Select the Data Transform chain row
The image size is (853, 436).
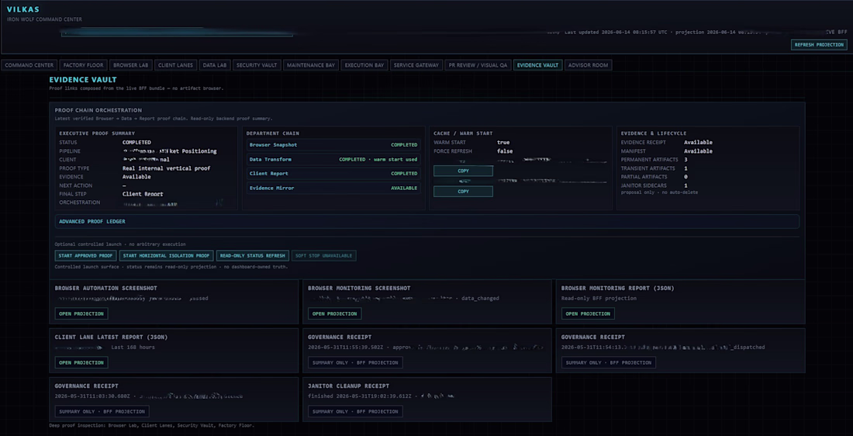pyautogui.click(x=333, y=160)
